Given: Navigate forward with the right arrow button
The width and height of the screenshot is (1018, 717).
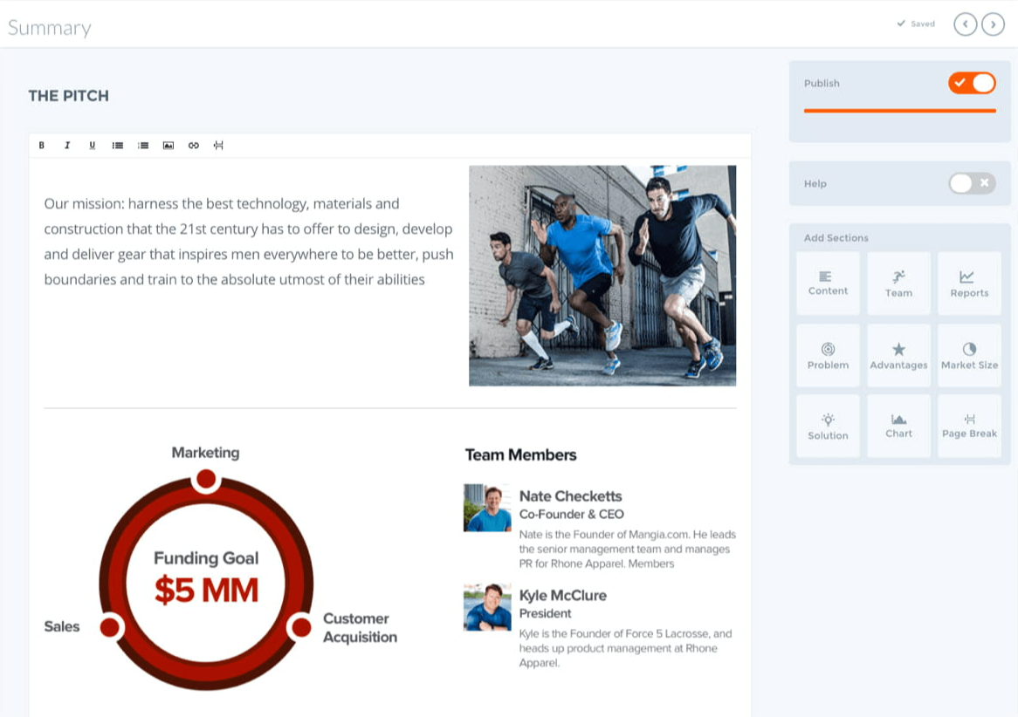Looking at the screenshot, I should coord(993,24).
